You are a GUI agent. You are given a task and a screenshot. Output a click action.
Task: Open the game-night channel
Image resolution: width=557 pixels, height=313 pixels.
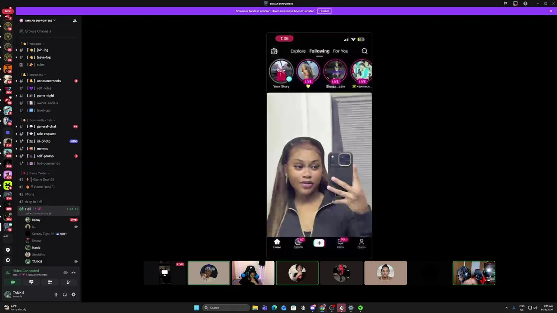[x=48, y=96]
